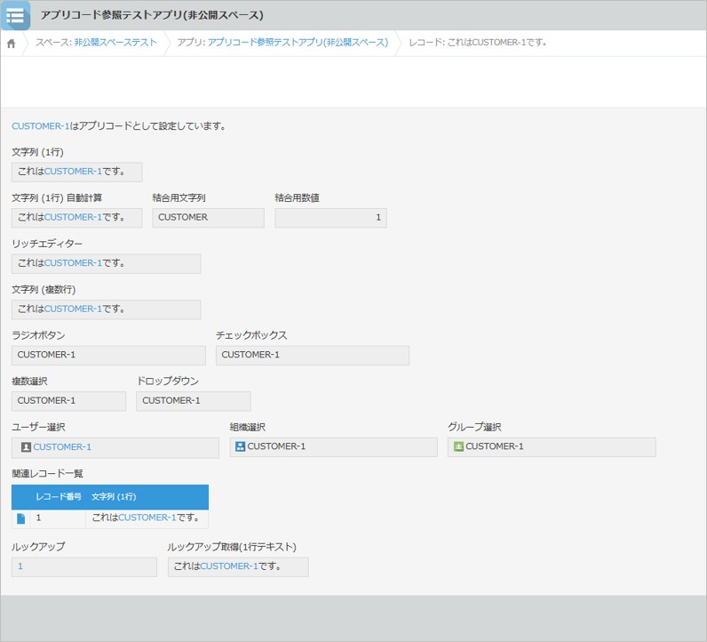The width and height of the screenshot is (707, 642).
Task: Click CUSTOMER-1 link in 文字列 (1行) 自動計算 field
Action: pos(73,217)
